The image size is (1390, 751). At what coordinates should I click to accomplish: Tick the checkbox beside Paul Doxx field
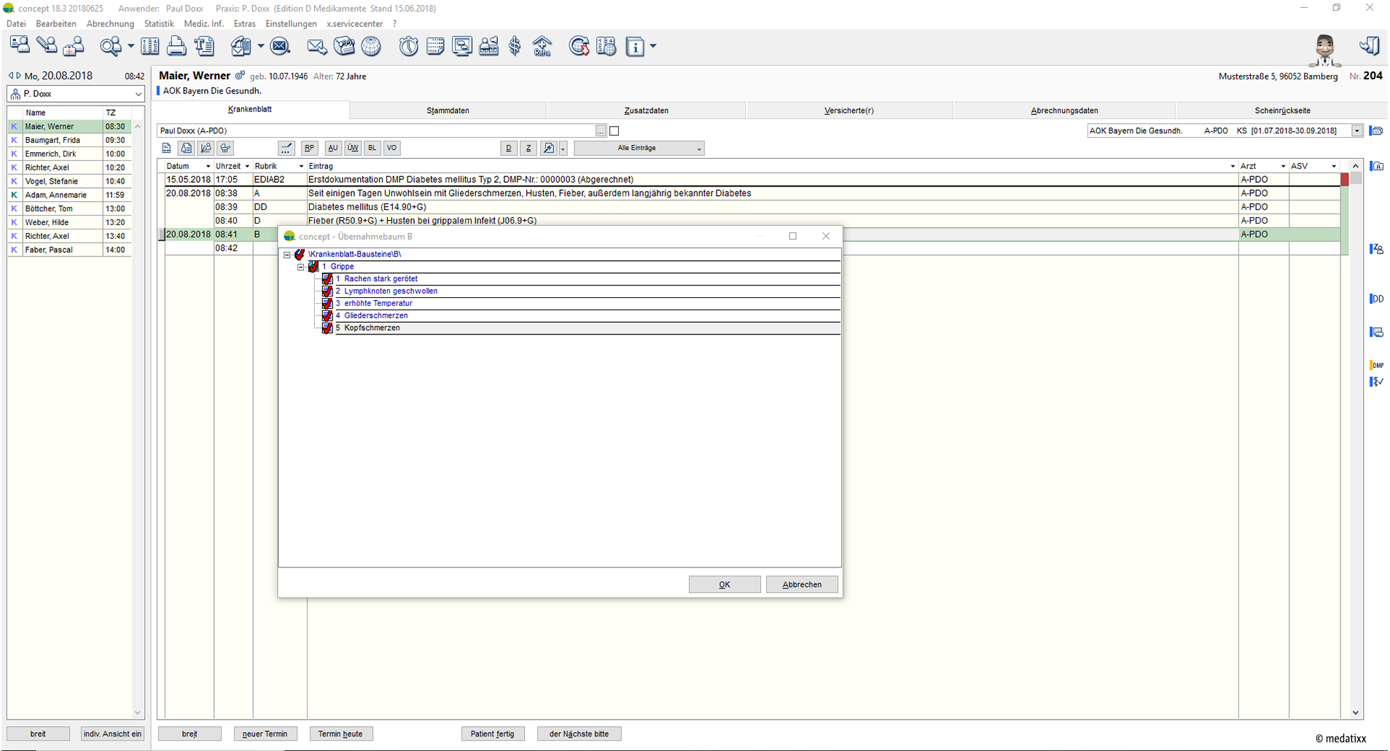tap(614, 131)
